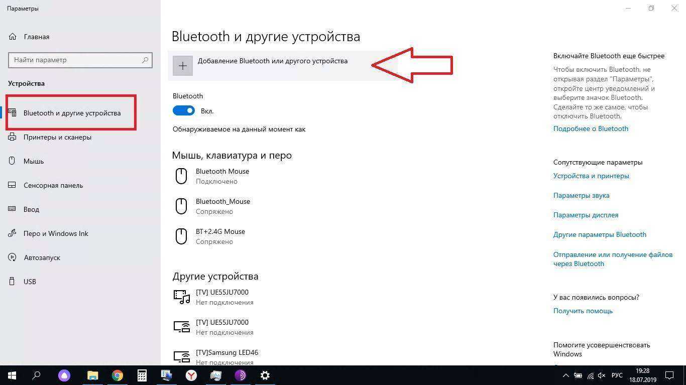686x385 pixels.
Task: Expand the hidden system tray icons chevron
Action: (x=566, y=375)
